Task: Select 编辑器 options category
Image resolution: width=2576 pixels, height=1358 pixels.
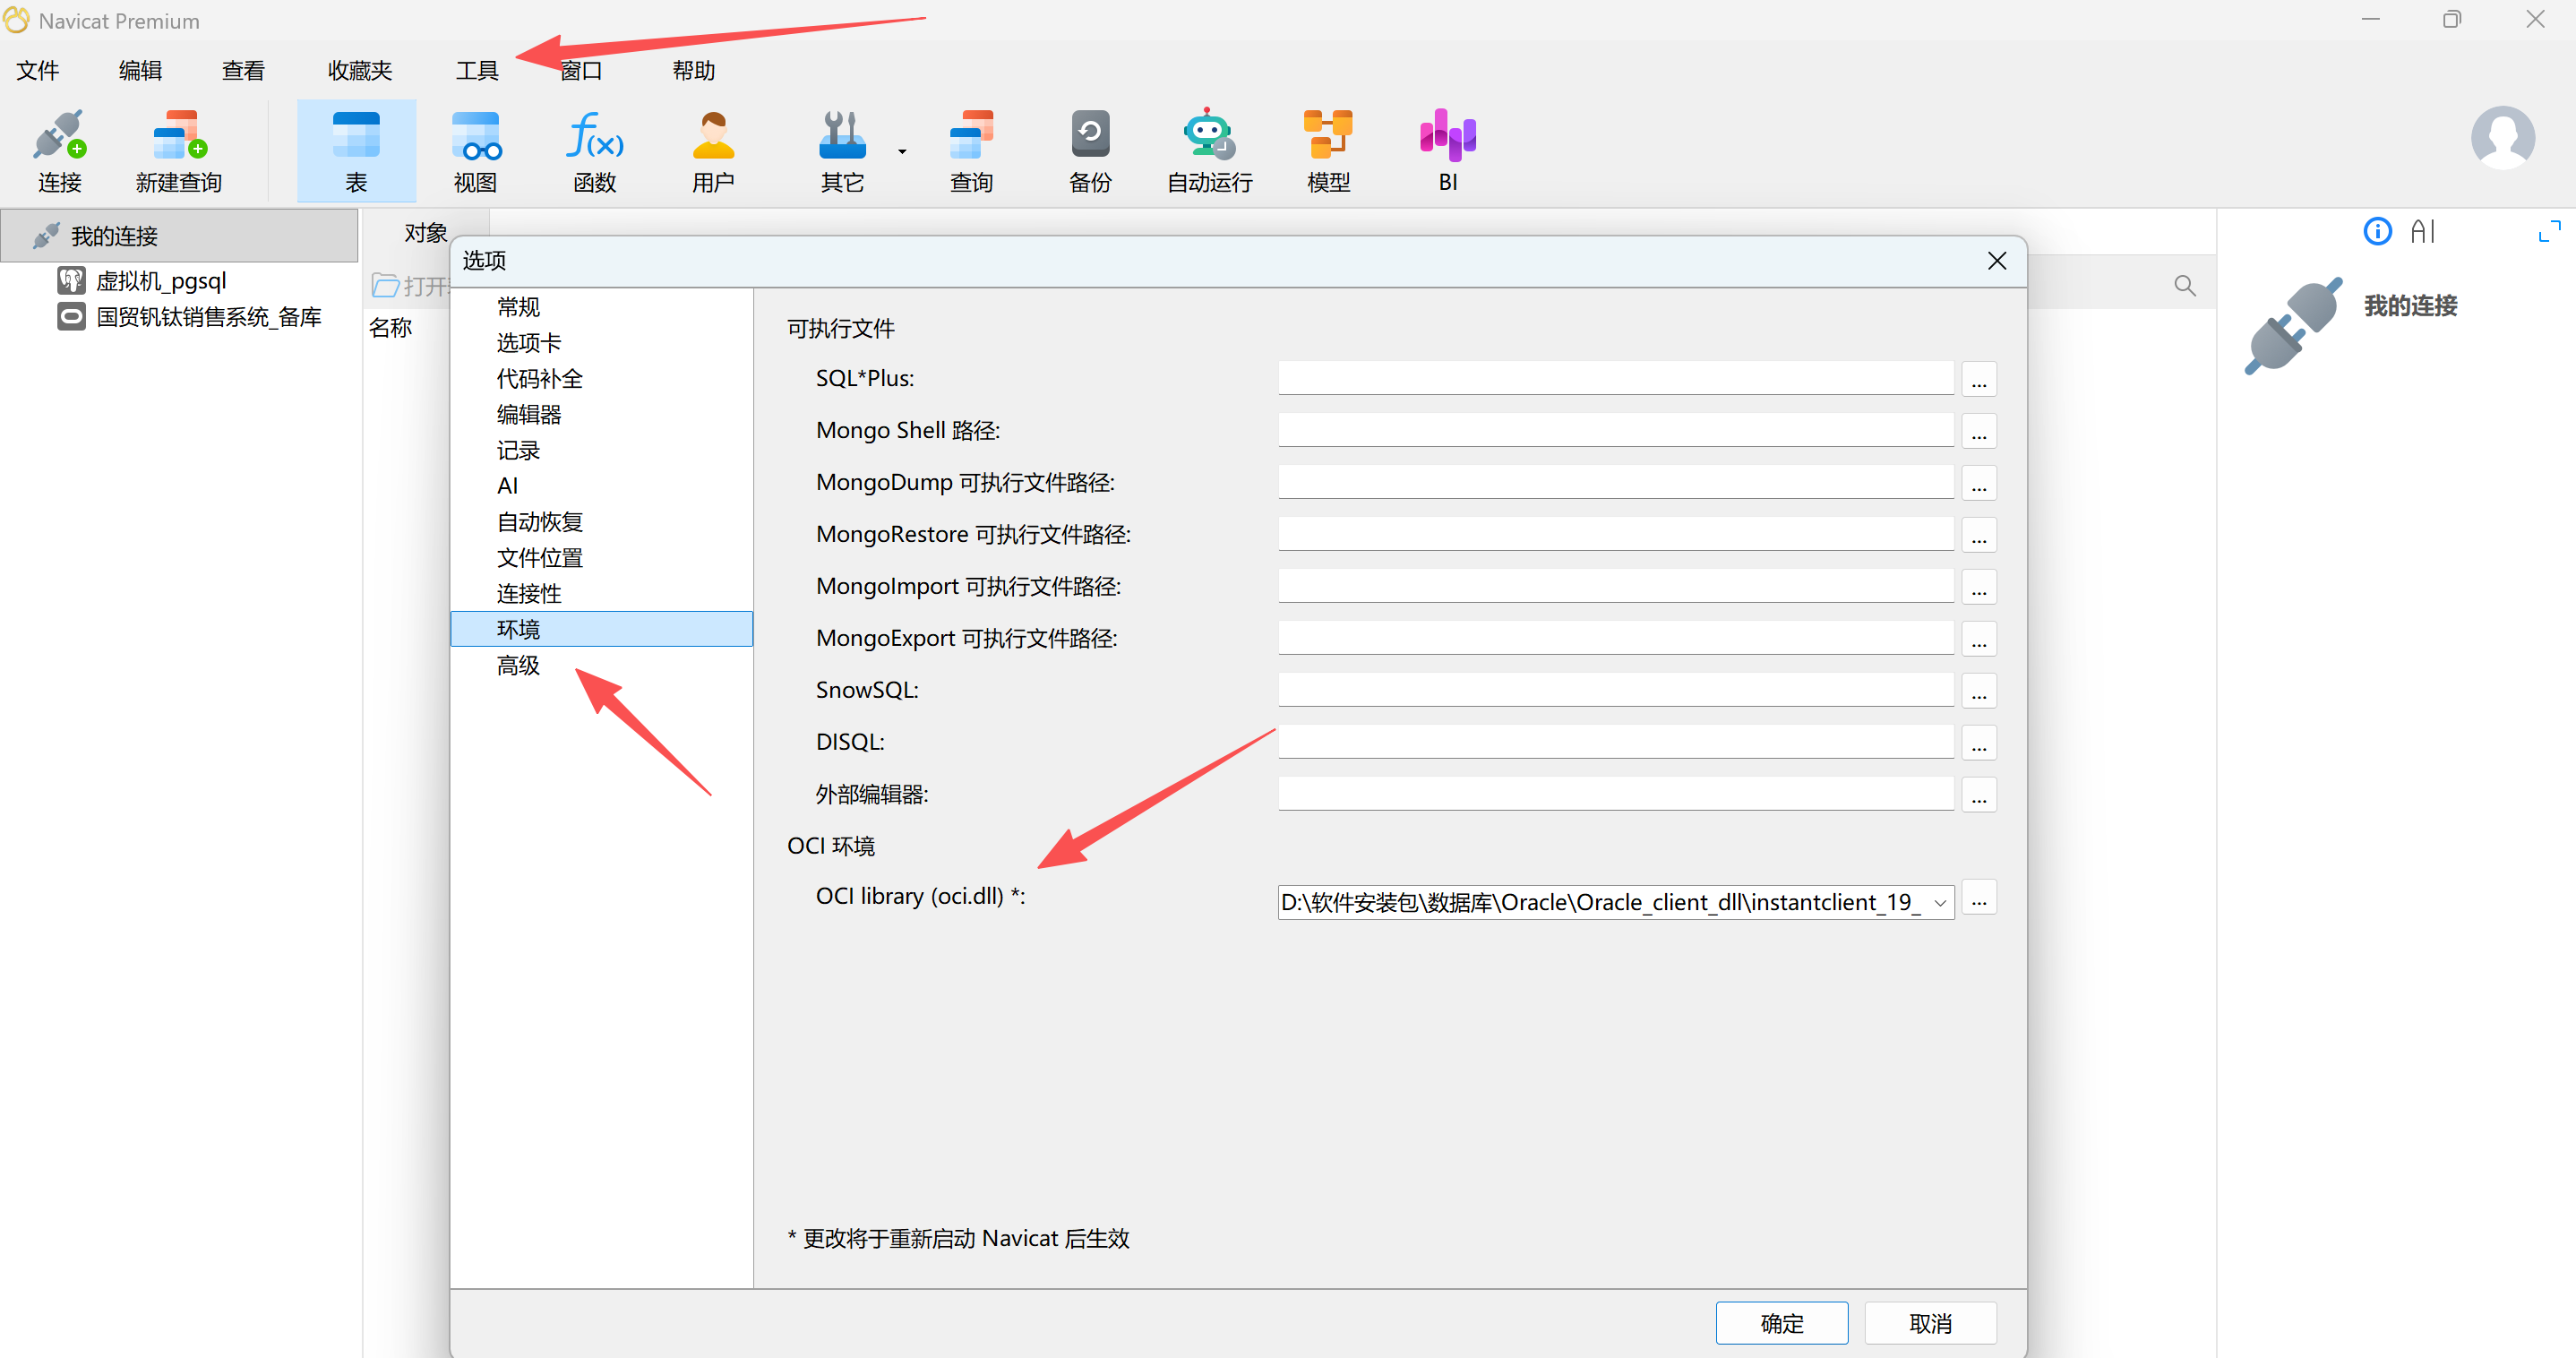Action: pos(601,414)
